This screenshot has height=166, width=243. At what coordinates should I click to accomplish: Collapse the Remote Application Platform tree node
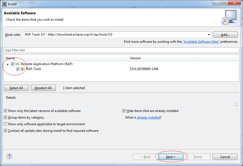click(x=7, y=64)
